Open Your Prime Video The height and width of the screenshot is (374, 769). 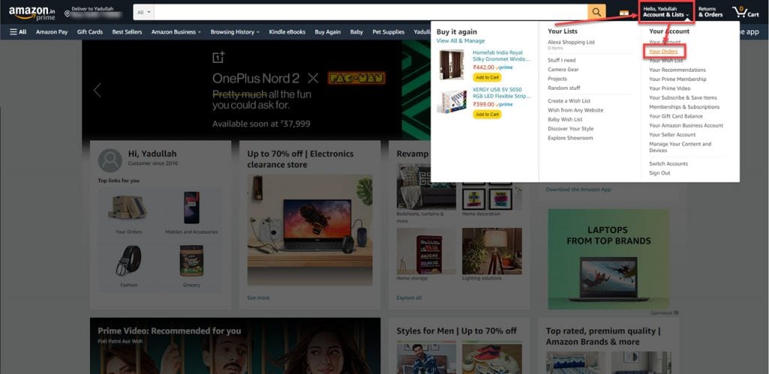(669, 88)
